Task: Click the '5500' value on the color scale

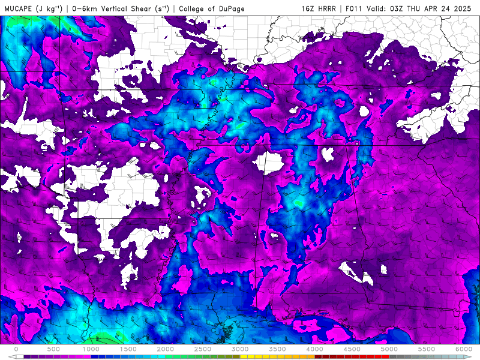Action: (427, 349)
